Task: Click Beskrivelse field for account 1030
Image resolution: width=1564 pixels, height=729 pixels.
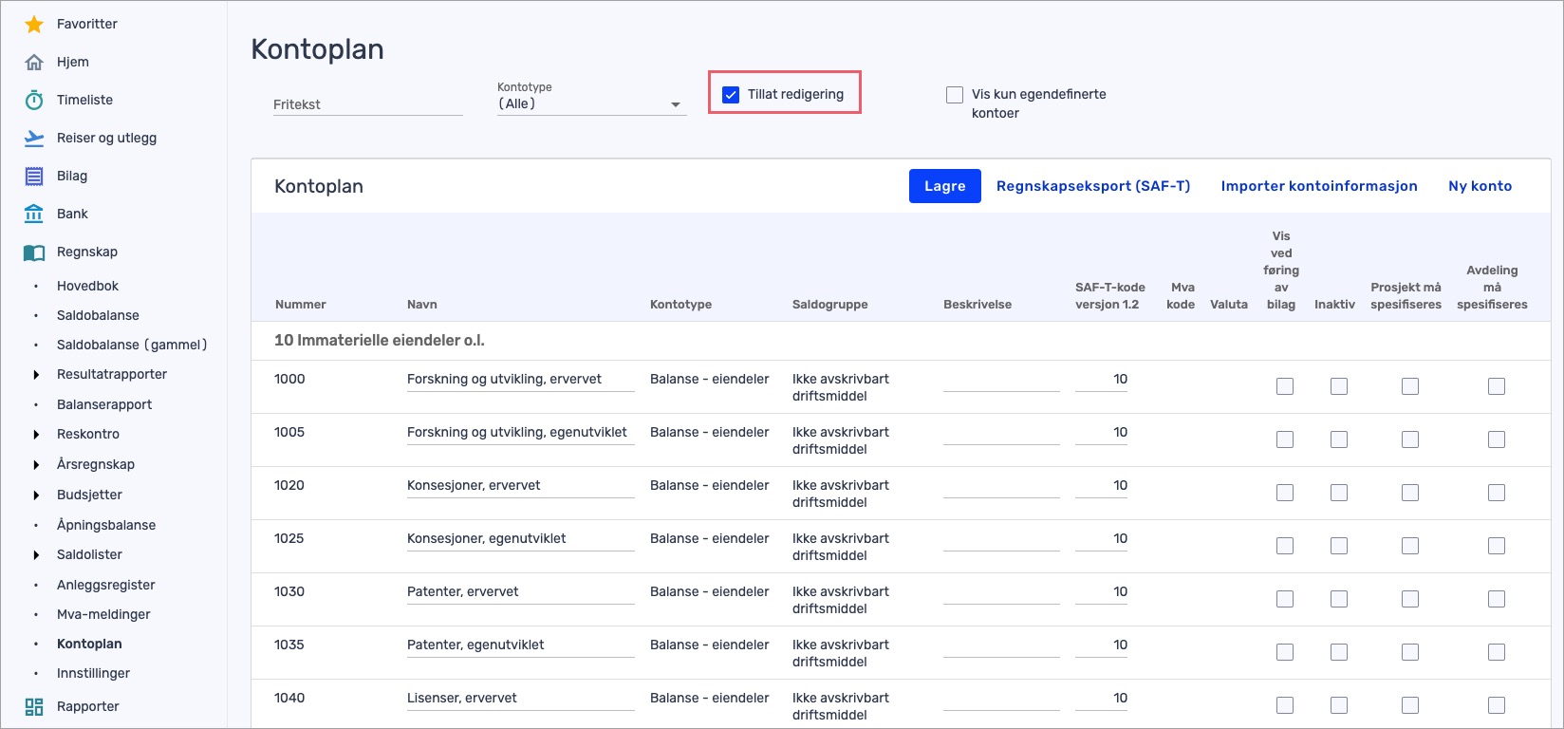Action: pyautogui.click(x=1001, y=592)
